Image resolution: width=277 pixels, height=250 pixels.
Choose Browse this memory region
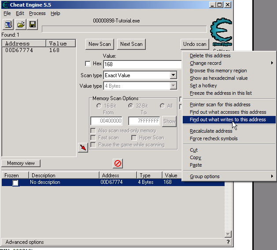[229, 71]
